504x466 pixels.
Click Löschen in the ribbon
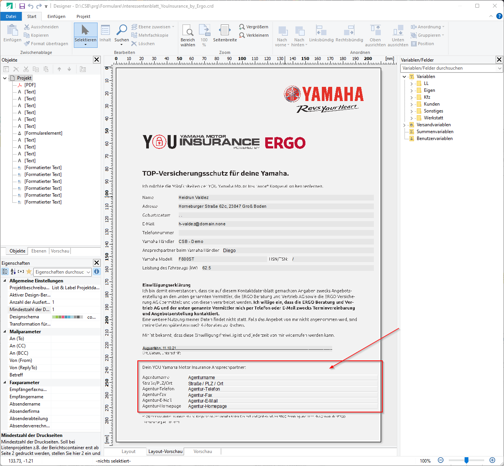point(143,44)
